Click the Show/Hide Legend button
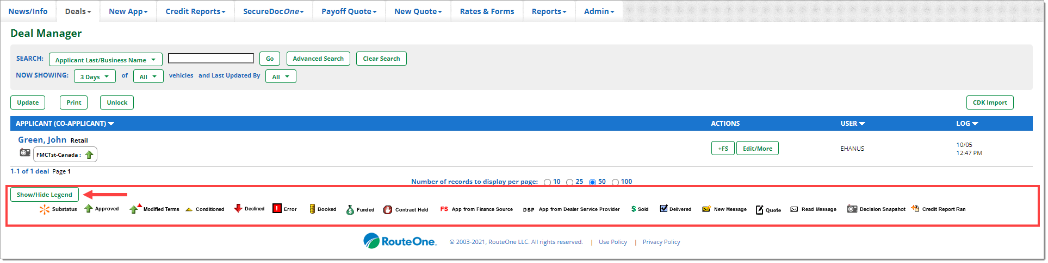The height and width of the screenshot is (263, 1048). (x=45, y=195)
